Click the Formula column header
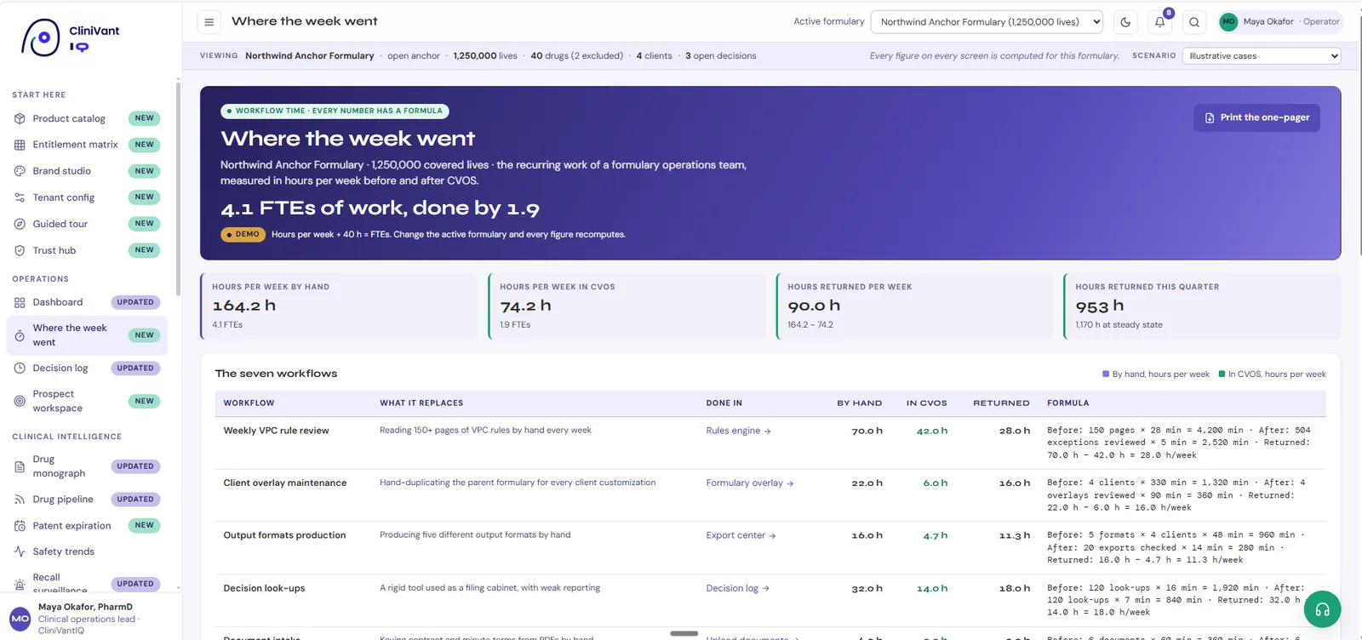Image resolution: width=1362 pixels, height=640 pixels. click(1067, 403)
